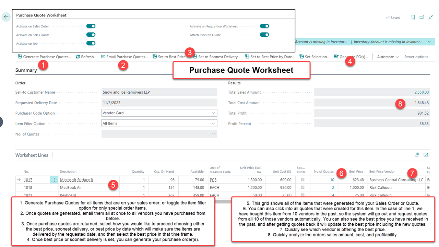Click Business Central Consulting LLC vendor cell

(x=396, y=180)
